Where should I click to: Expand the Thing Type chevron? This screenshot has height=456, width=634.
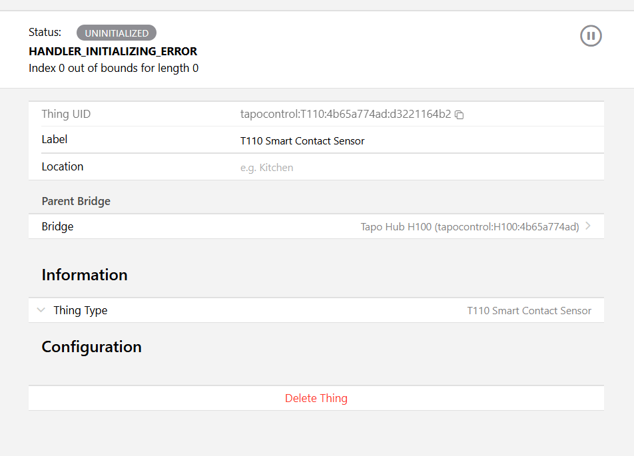tap(41, 310)
